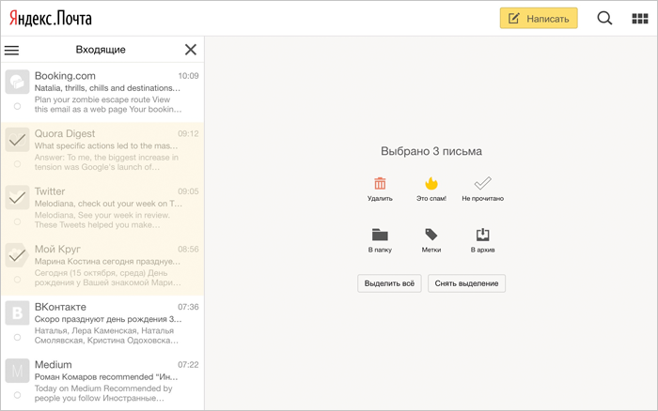658x411 pixels.
Task: Uncheck the Twitter message
Action: (x=17, y=197)
